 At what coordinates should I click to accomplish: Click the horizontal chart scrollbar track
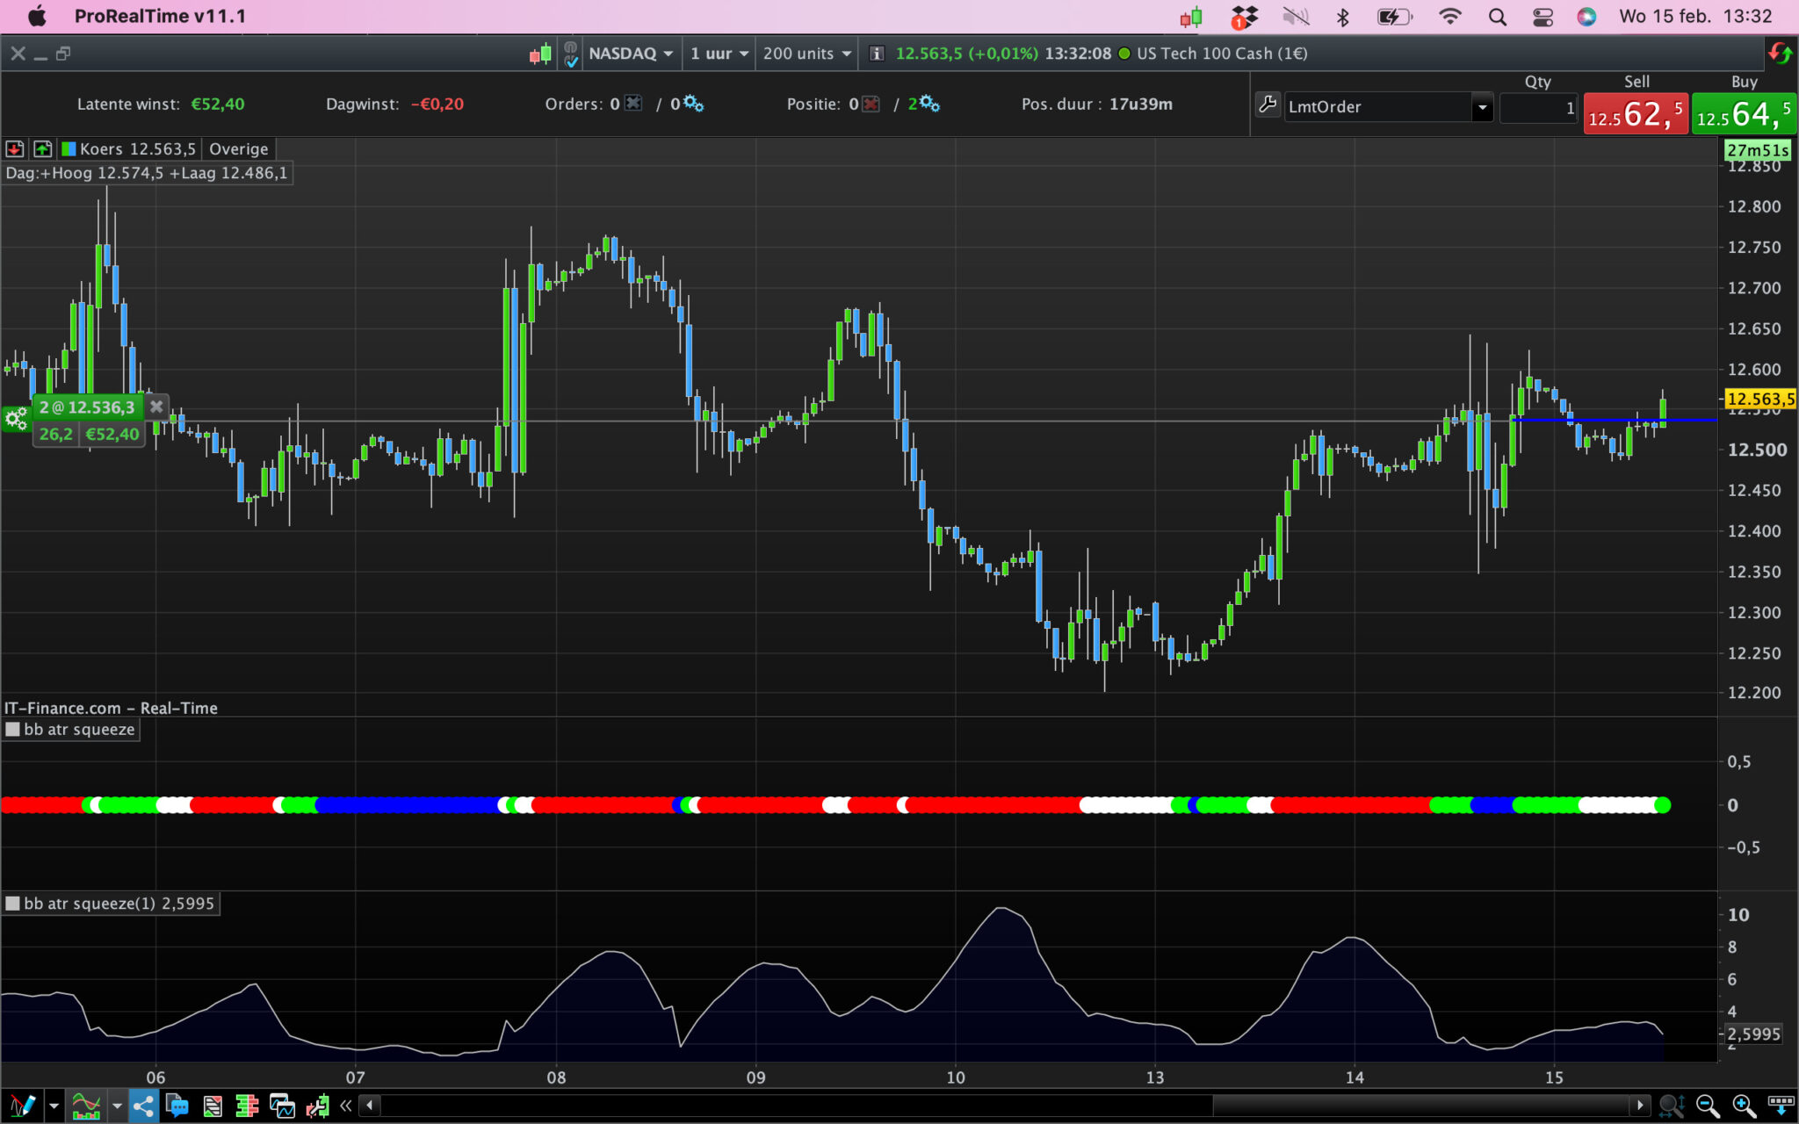pyautogui.click(x=791, y=1105)
